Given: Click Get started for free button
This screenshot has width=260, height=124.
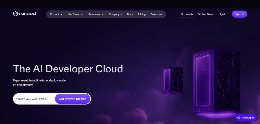Looking at the screenshot, I should tap(73, 99).
